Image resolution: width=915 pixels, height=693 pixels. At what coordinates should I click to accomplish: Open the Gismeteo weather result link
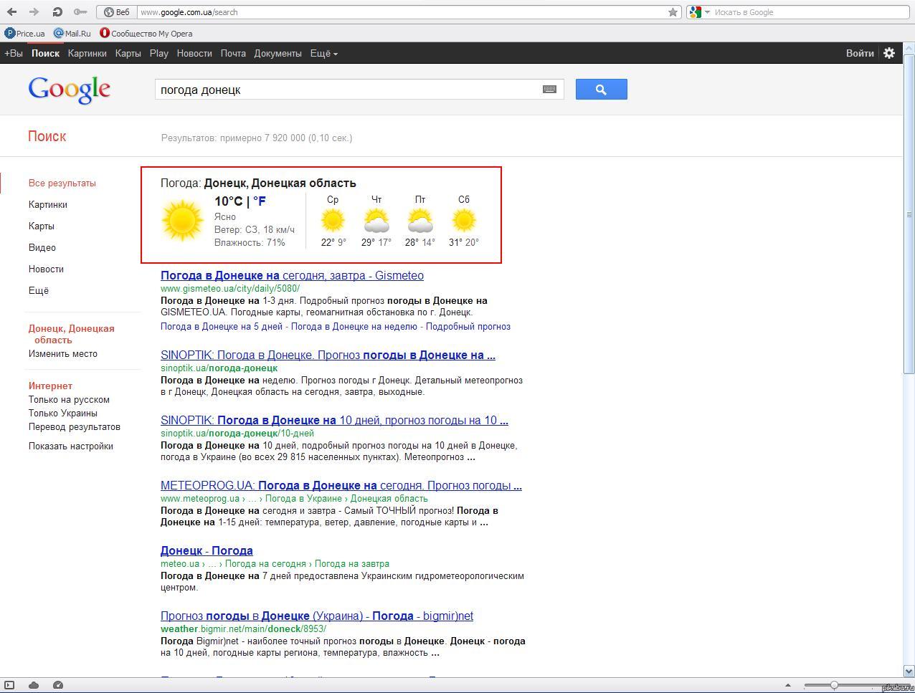292,275
